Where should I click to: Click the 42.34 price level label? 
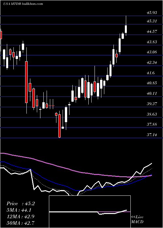pyautogui.click(x=152, y=63)
